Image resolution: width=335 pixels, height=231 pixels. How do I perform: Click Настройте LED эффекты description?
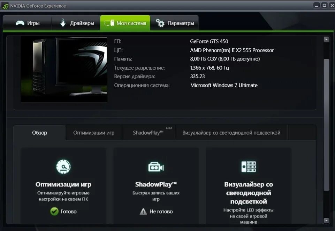click(x=249, y=216)
